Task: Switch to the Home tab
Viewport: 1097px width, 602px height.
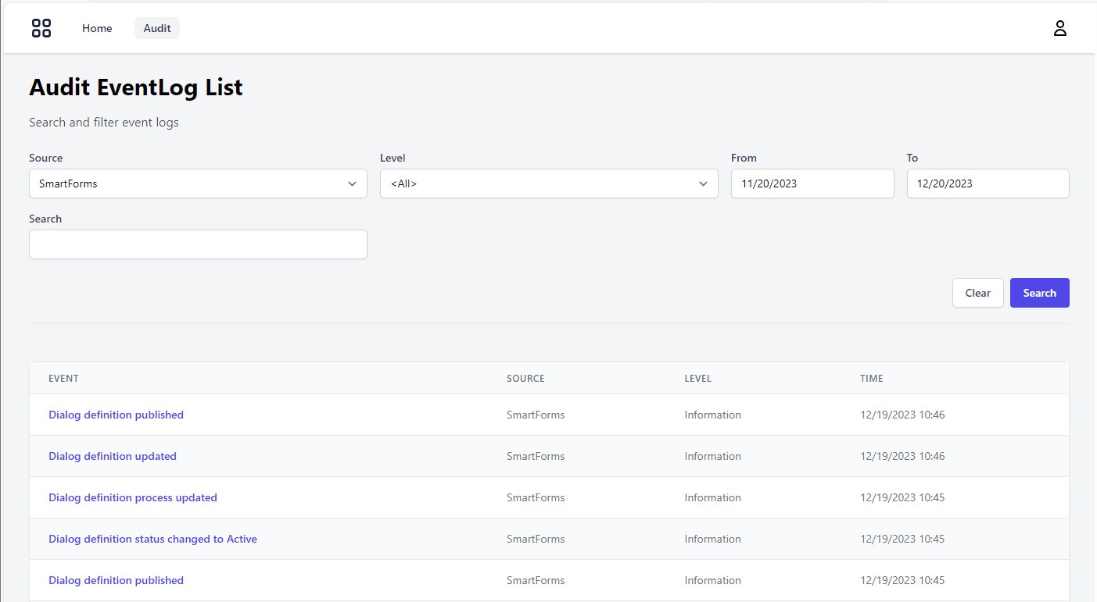Action: tap(97, 28)
